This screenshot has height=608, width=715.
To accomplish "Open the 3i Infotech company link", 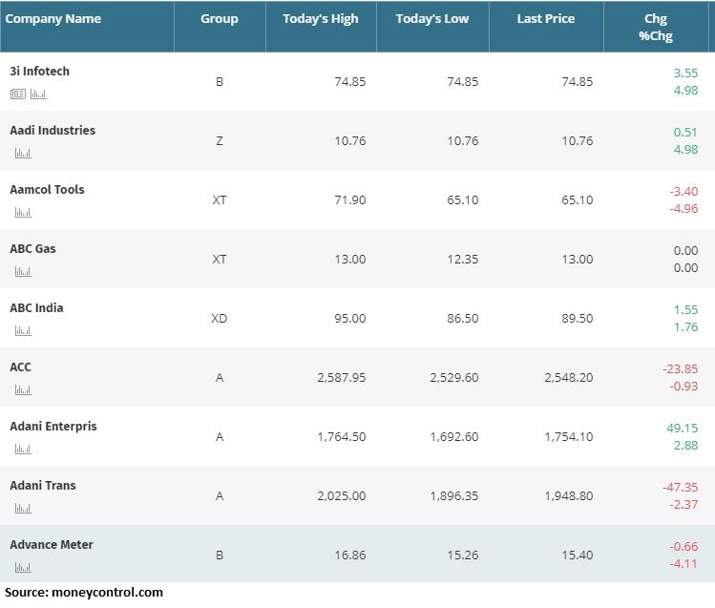I will point(39,72).
